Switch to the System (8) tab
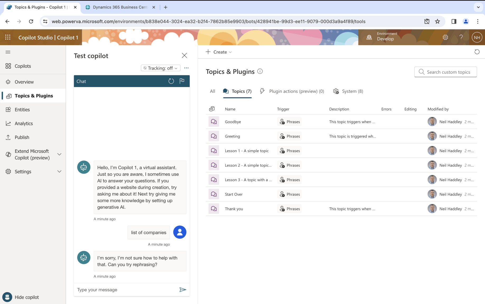The image size is (485, 304). (348, 91)
